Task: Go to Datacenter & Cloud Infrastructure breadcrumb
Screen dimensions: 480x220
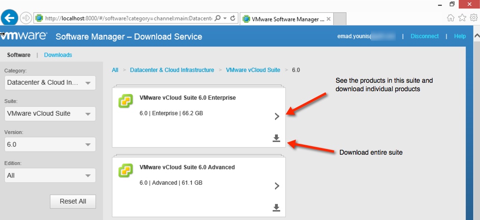Action: click(x=172, y=70)
